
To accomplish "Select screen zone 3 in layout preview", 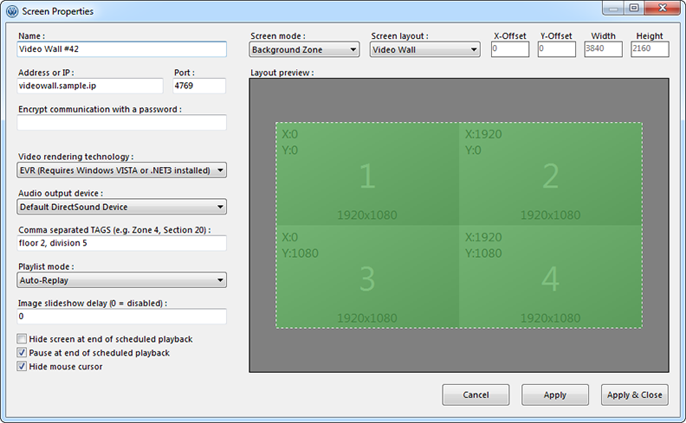I will (x=367, y=277).
